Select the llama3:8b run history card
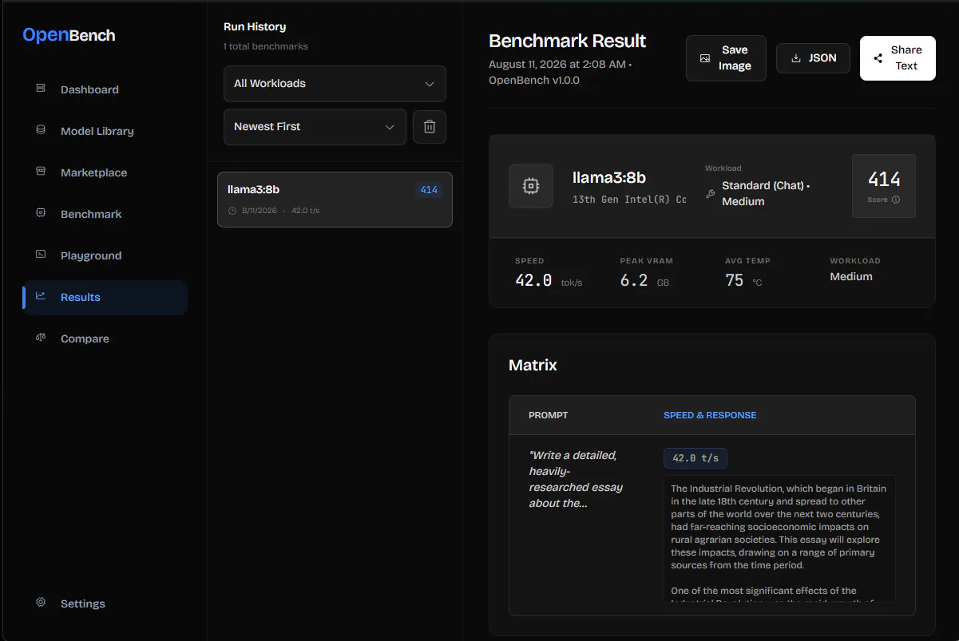The height and width of the screenshot is (641, 959). click(335, 200)
